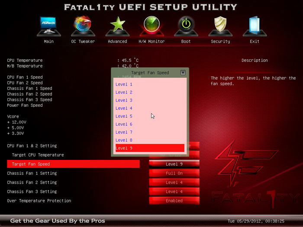Click the date and time in footer
Screen dimensions: 303x227
[x=256, y=221]
